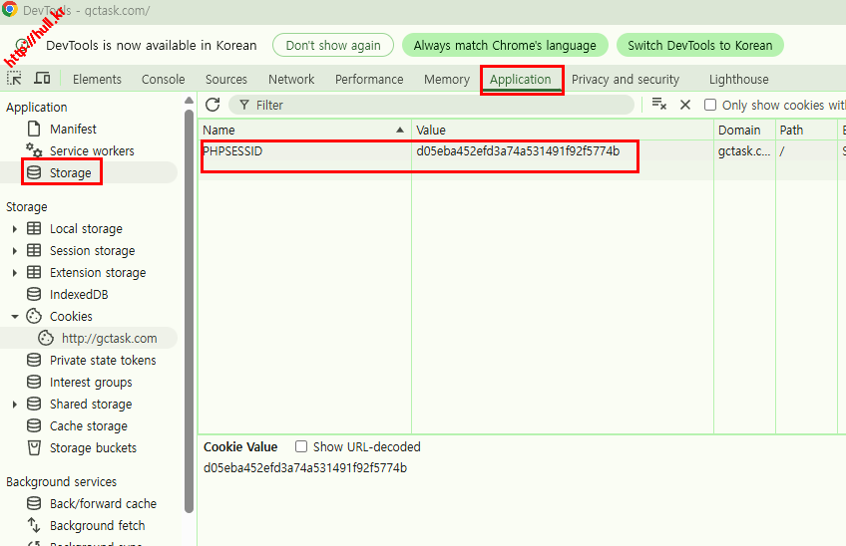846x546 pixels.
Task: Open the Console tab
Action: pyautogui.click(x=163, y=79)
